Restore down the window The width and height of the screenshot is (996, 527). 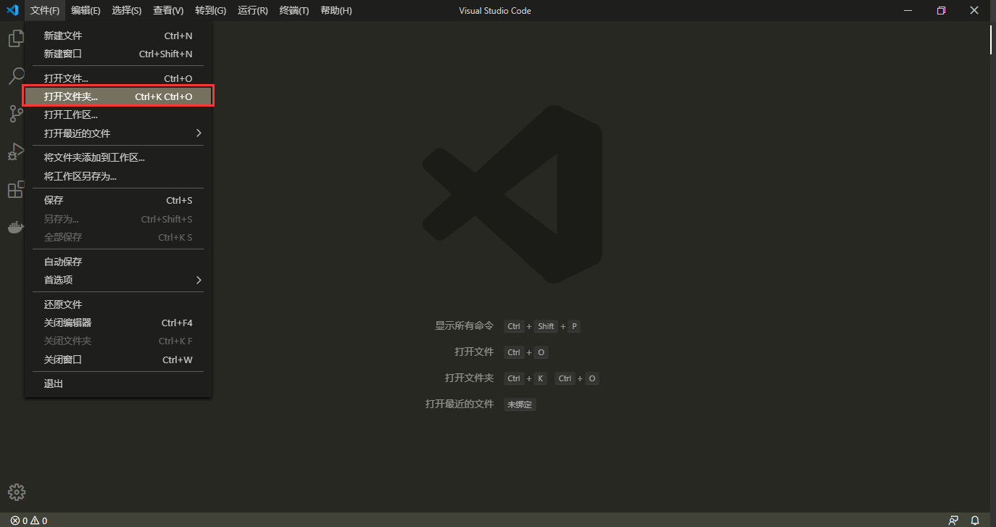point(941,10)
